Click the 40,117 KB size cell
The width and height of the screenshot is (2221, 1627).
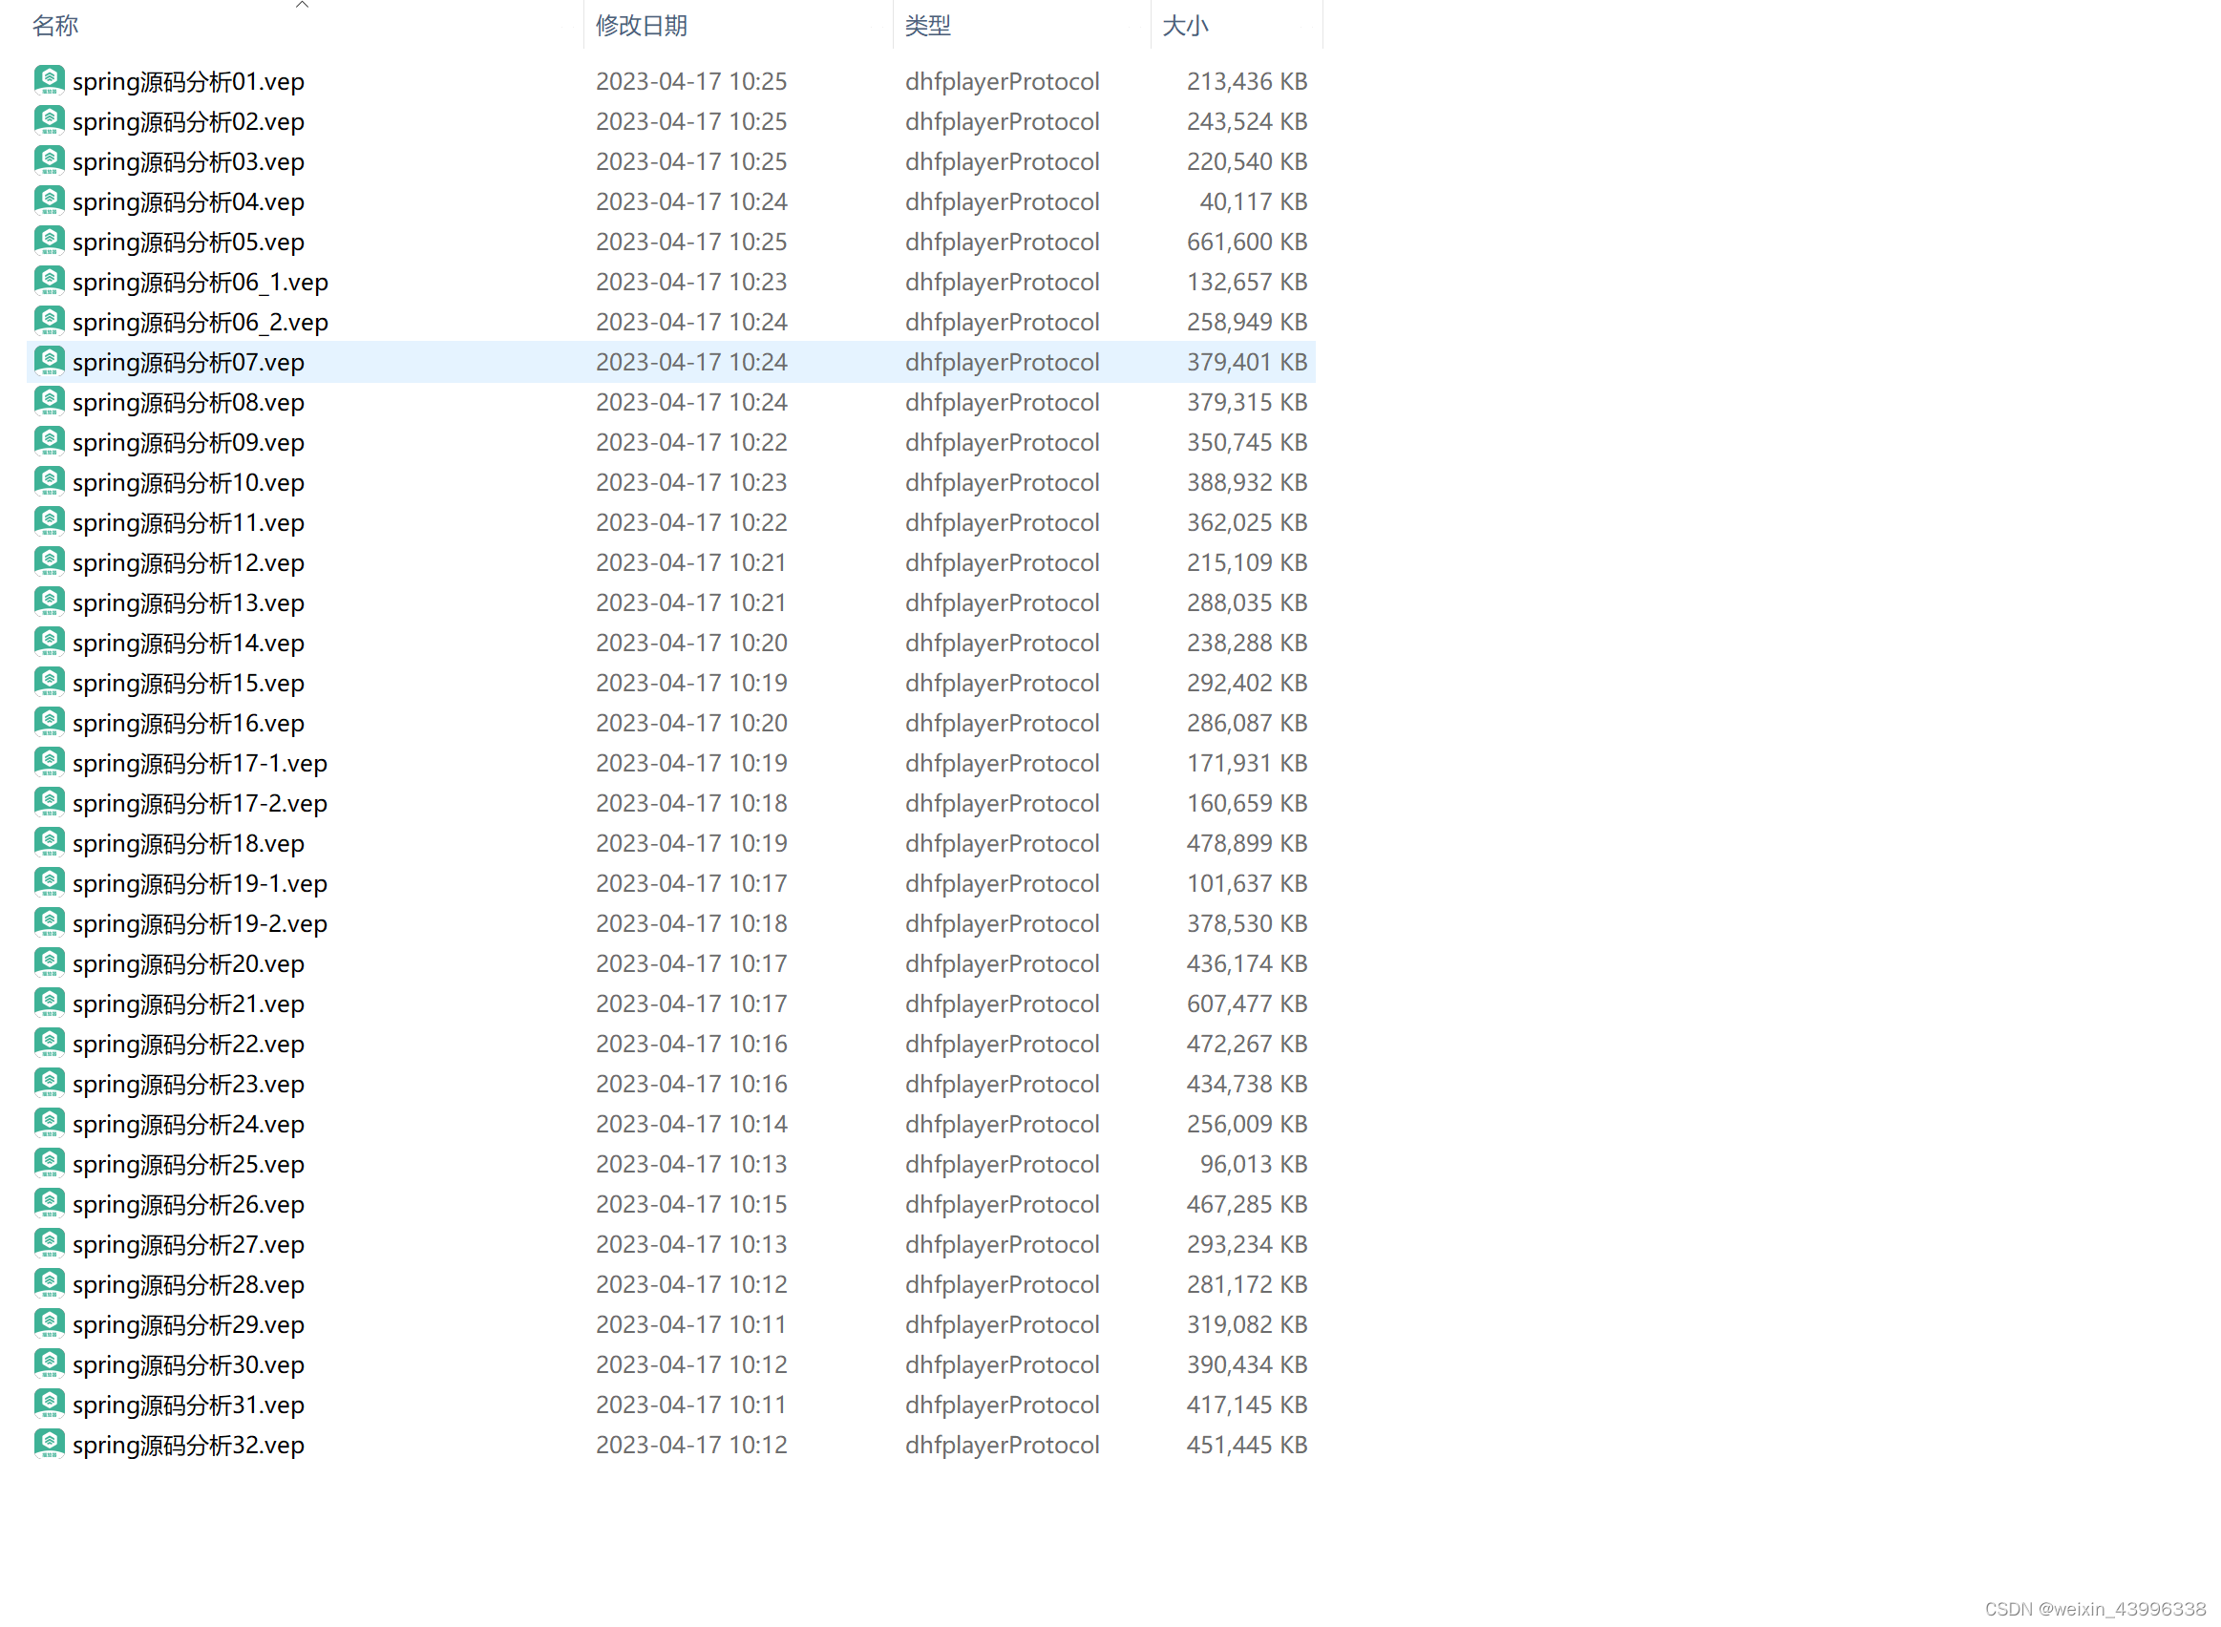(x=1254, y=201)
